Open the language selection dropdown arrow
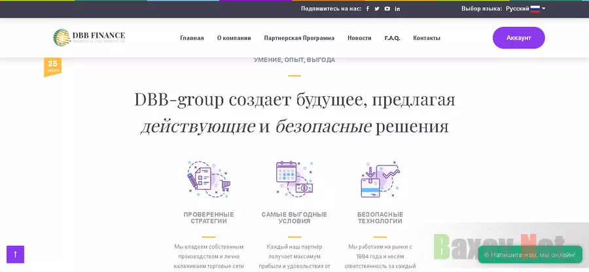This screenshot has height=272, width=589. click(x=544, y=8)
